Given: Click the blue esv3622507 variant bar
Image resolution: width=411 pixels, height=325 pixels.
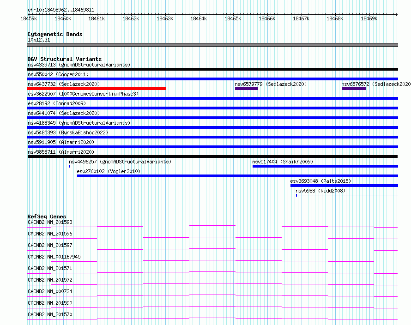Looking at the screenshot, I should (212, 98).
